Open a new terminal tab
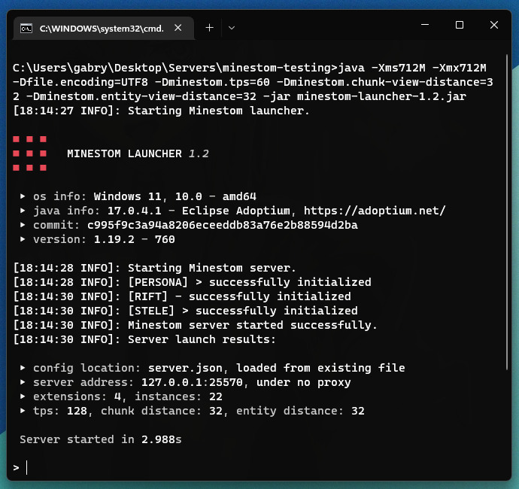Viewport: 519px width, 489px height. pos(209,28)
